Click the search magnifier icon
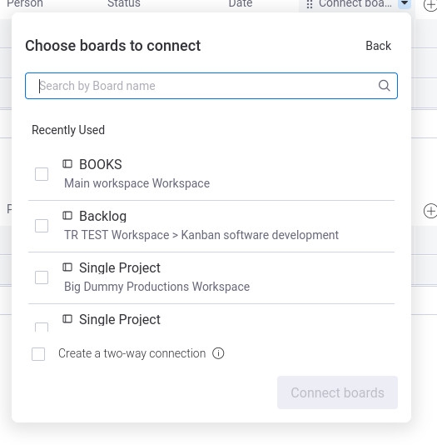This screenshot has width=437, height=445. tap(384, 86)
